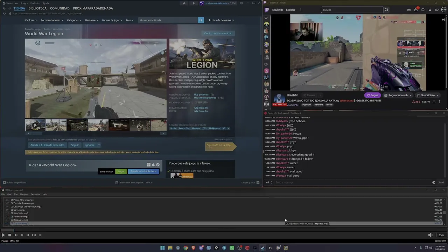Image resolution: width=448 pixels, height=252 pixels.
Task: Open chat settings gear in Casterlabs
Action: coord(434,182)
